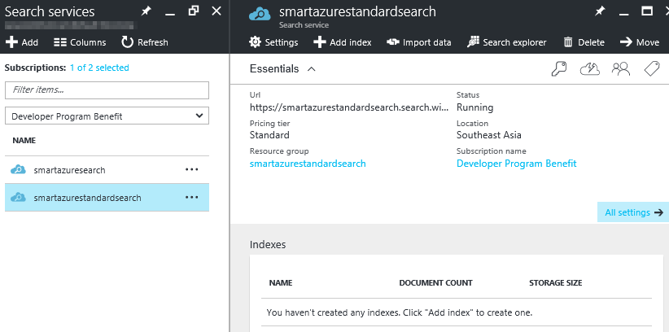
Task: Open the smartazurestandardsearch resource group link
Action: pos(308,164)
